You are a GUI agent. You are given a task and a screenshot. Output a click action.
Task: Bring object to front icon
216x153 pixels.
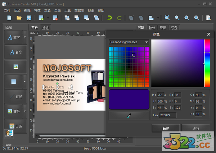tap(67, 18)
